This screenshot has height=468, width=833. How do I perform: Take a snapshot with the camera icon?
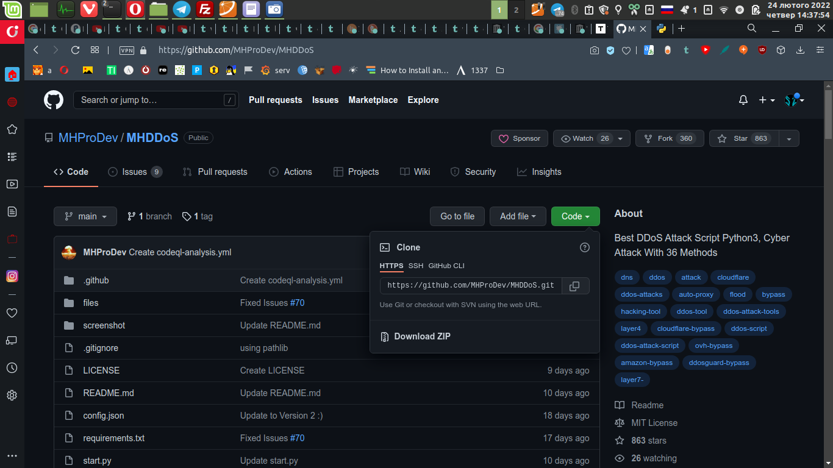595,51
